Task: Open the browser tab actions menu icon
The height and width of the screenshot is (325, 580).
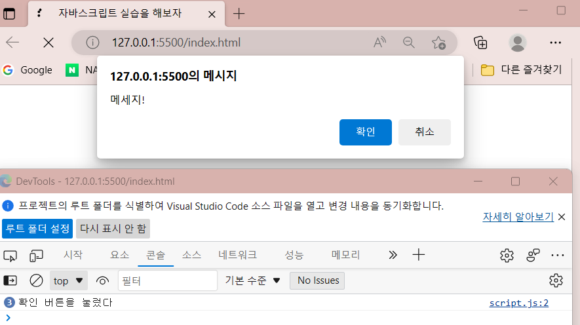Action: tap(9, 14)
